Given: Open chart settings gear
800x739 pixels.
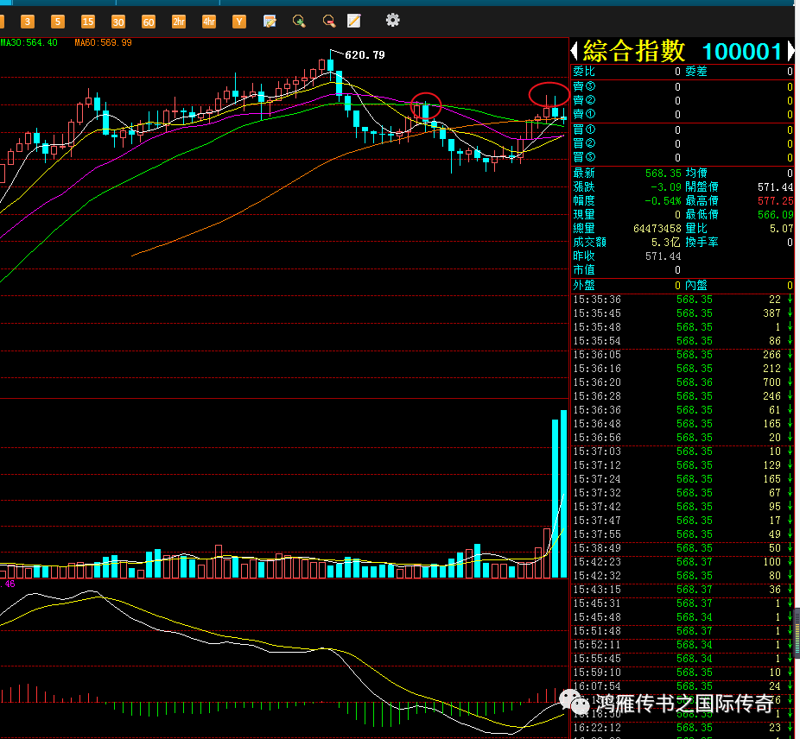Looking at the screenshot, I should 392,21.
